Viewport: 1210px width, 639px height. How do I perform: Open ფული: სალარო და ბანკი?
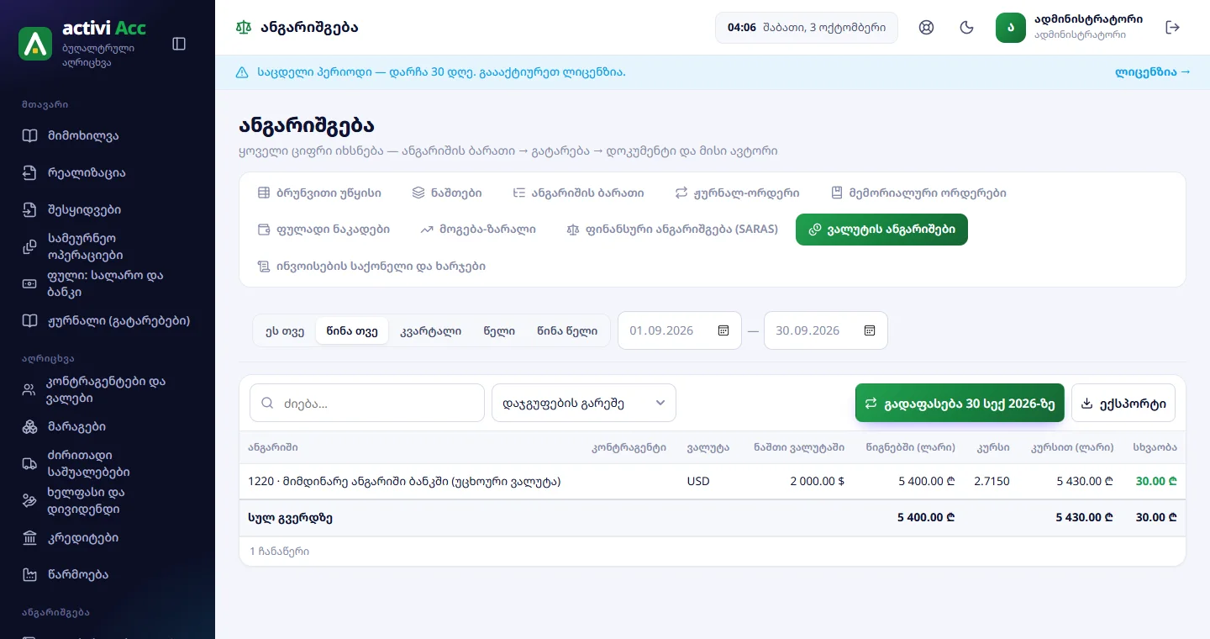(x=108, y=284)
